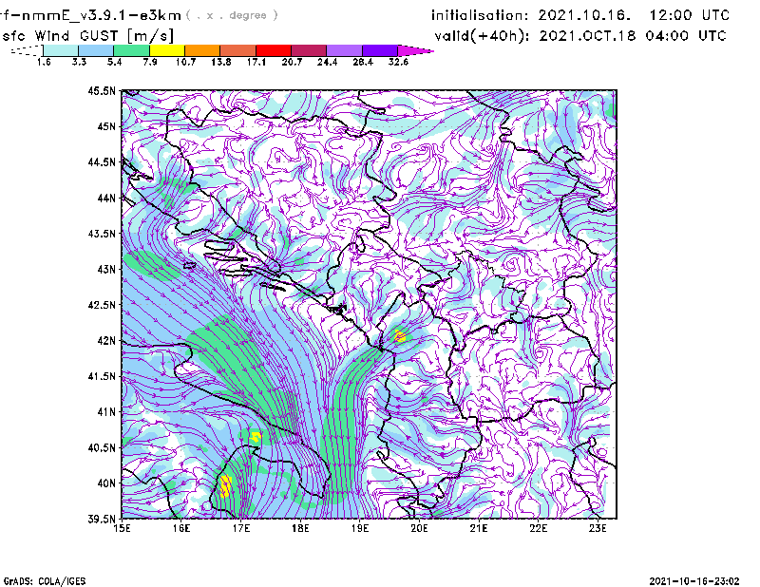
Task: Click the yellow gust patch near 40N 16.7E
Action: 225,485
